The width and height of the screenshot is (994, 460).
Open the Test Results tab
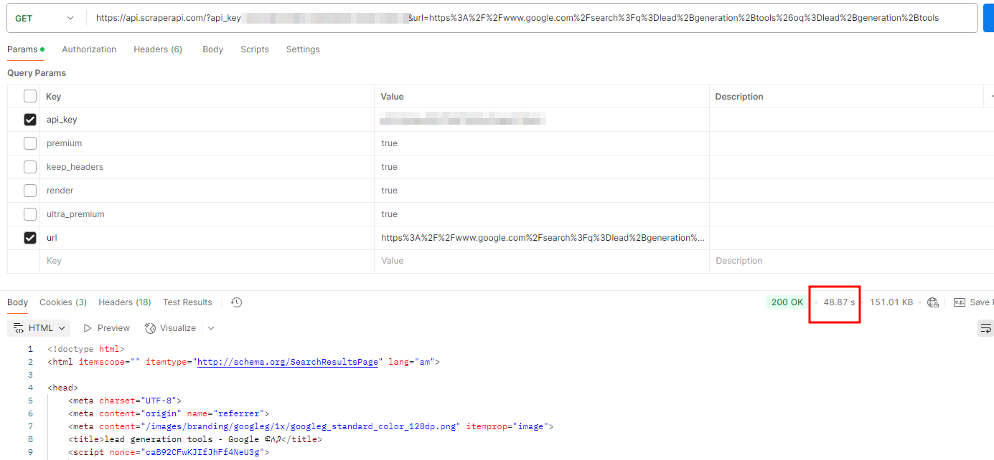click(x=187, y=302)
